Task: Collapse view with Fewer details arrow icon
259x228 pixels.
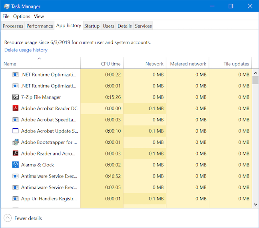Action: click(8, 218)
